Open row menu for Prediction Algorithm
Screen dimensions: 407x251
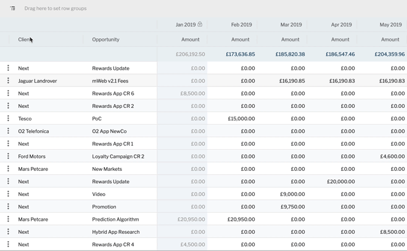point(8,219)
